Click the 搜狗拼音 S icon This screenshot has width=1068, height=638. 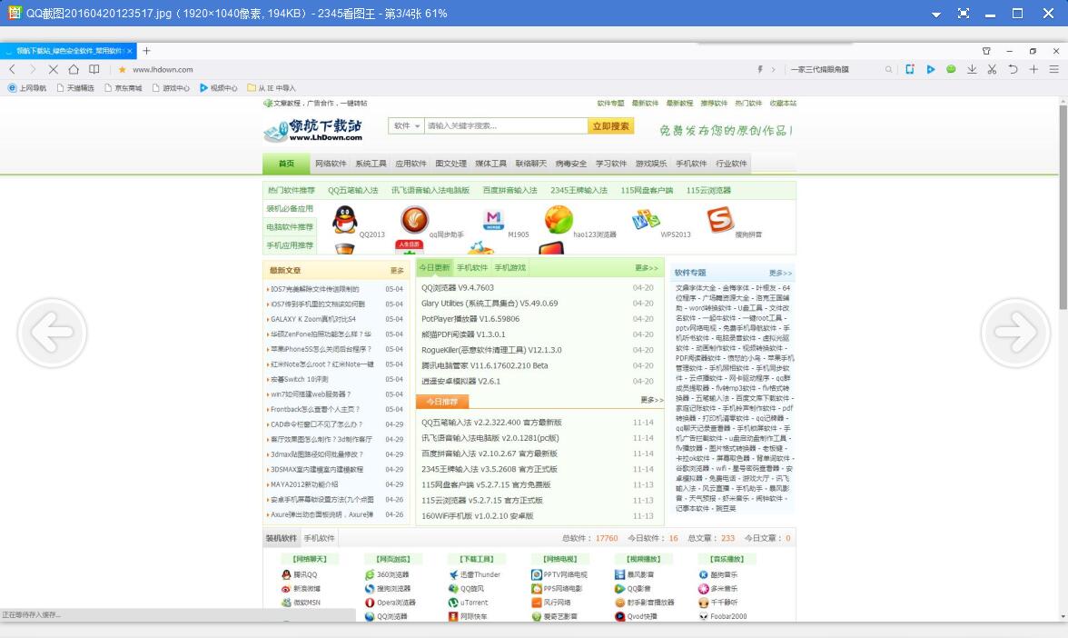720,220
